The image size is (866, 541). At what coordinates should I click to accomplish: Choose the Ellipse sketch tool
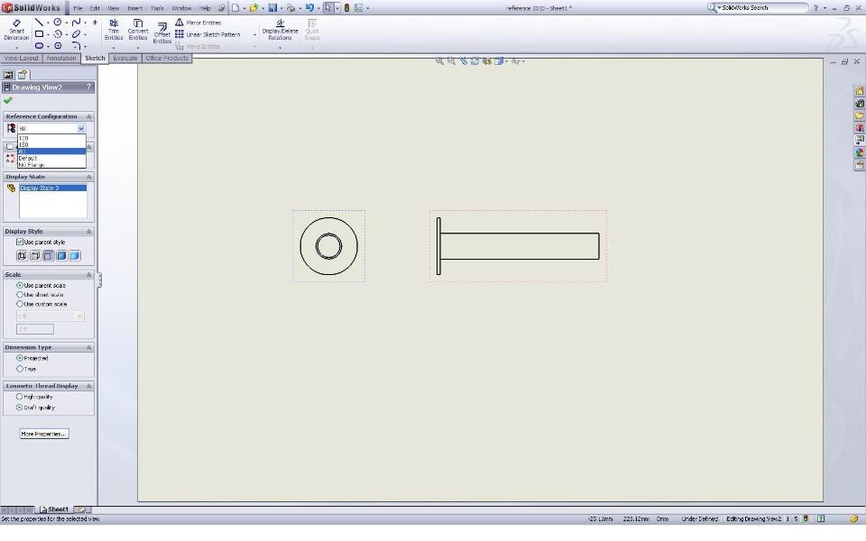point(76,33)
